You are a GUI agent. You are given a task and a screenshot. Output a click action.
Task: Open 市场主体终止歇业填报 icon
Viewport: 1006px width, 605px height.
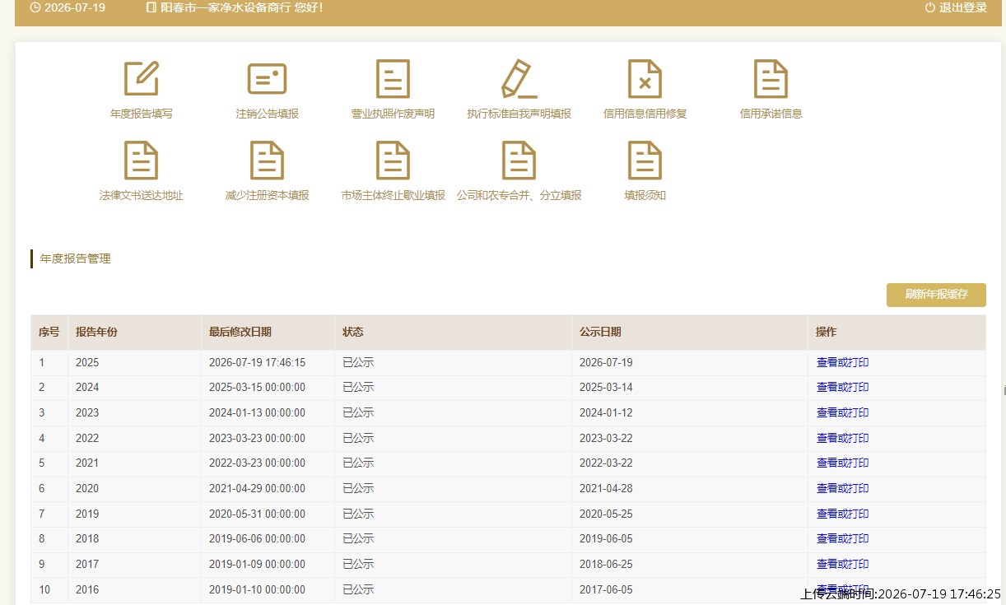(x=393, y=161)
